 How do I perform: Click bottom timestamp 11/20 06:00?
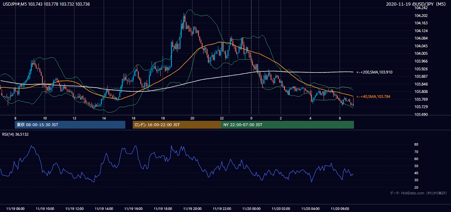340,209
